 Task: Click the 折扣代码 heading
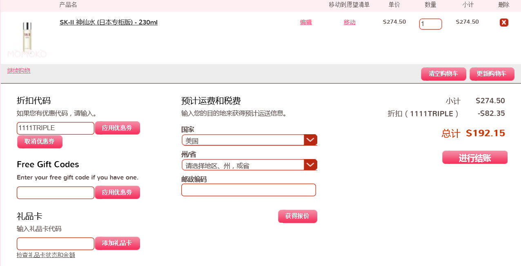pos(33,101)
